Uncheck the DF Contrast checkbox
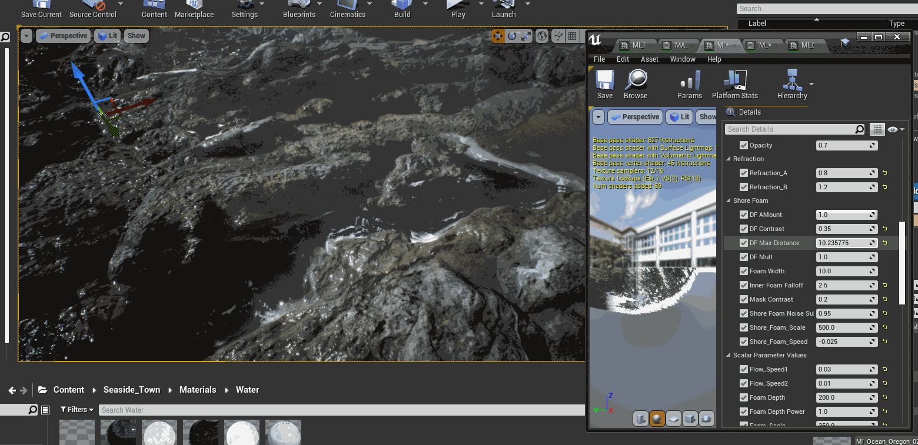 (744, 229)
